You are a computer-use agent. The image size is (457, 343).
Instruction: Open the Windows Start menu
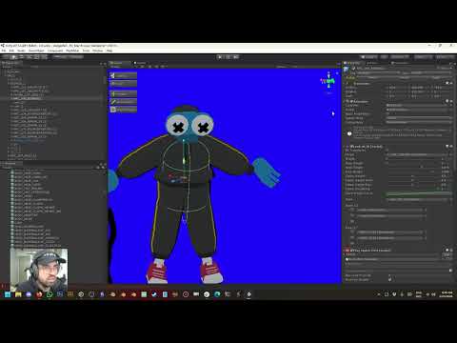coord(7,294)
